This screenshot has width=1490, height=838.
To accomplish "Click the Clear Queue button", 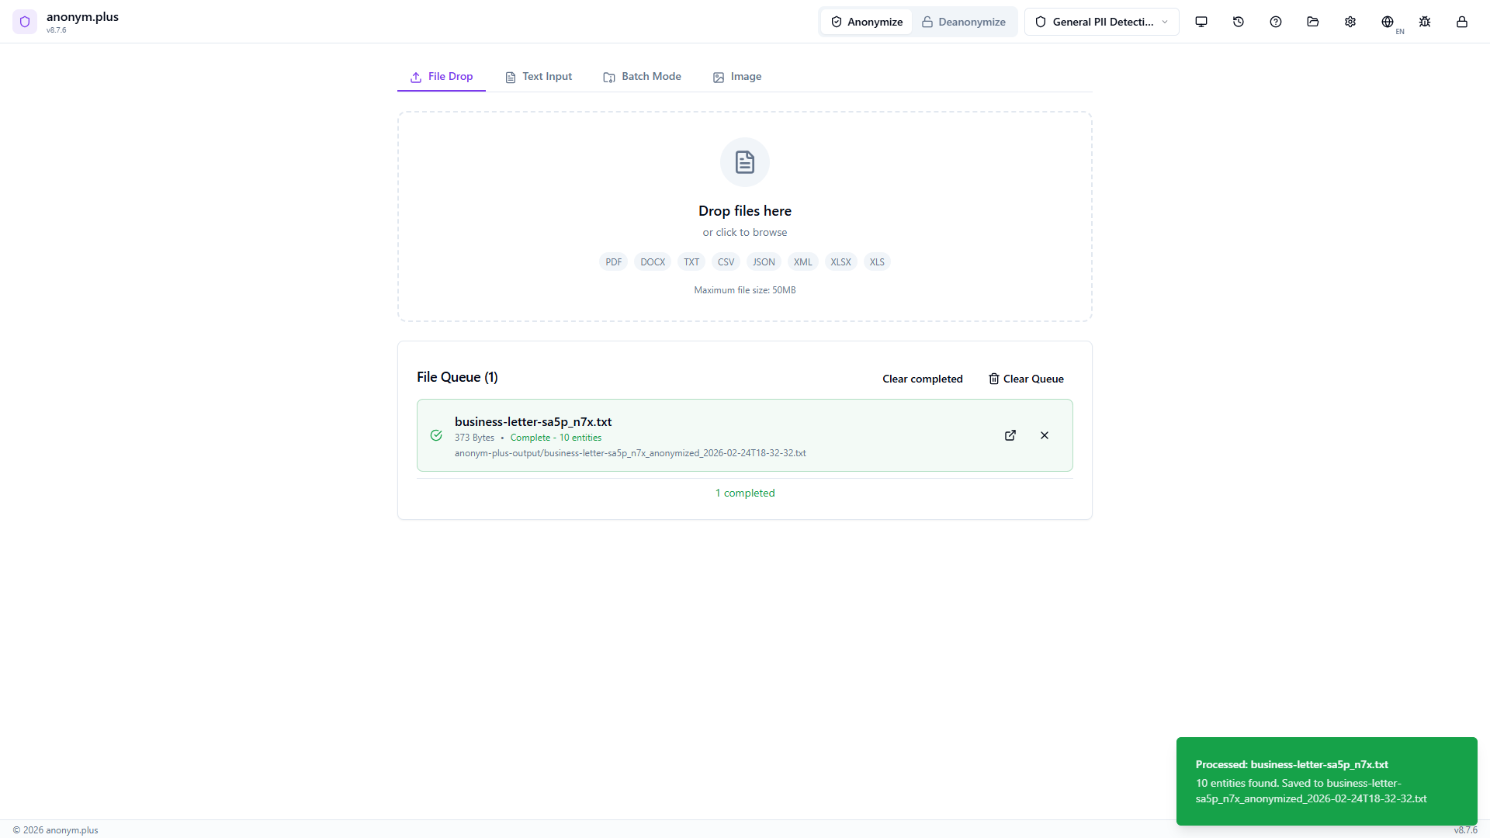I will (x=1025, y=379).
